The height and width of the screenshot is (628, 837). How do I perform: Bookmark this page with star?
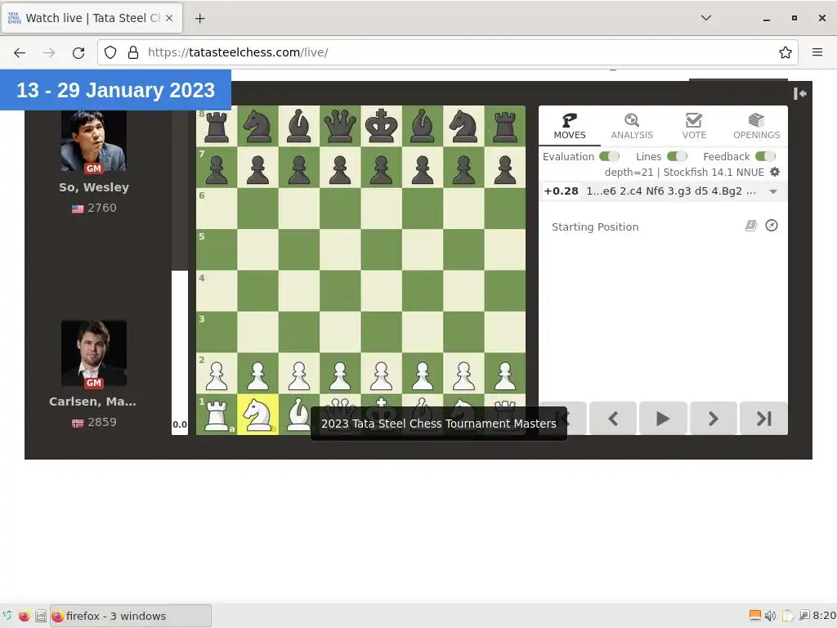(x=785, y=52)
